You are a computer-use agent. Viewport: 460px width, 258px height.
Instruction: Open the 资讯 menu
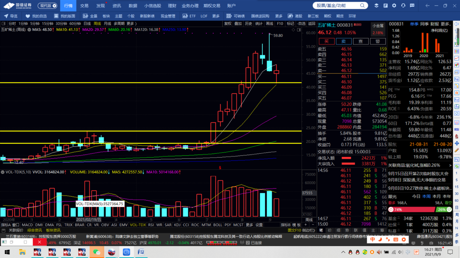(117, 6)
